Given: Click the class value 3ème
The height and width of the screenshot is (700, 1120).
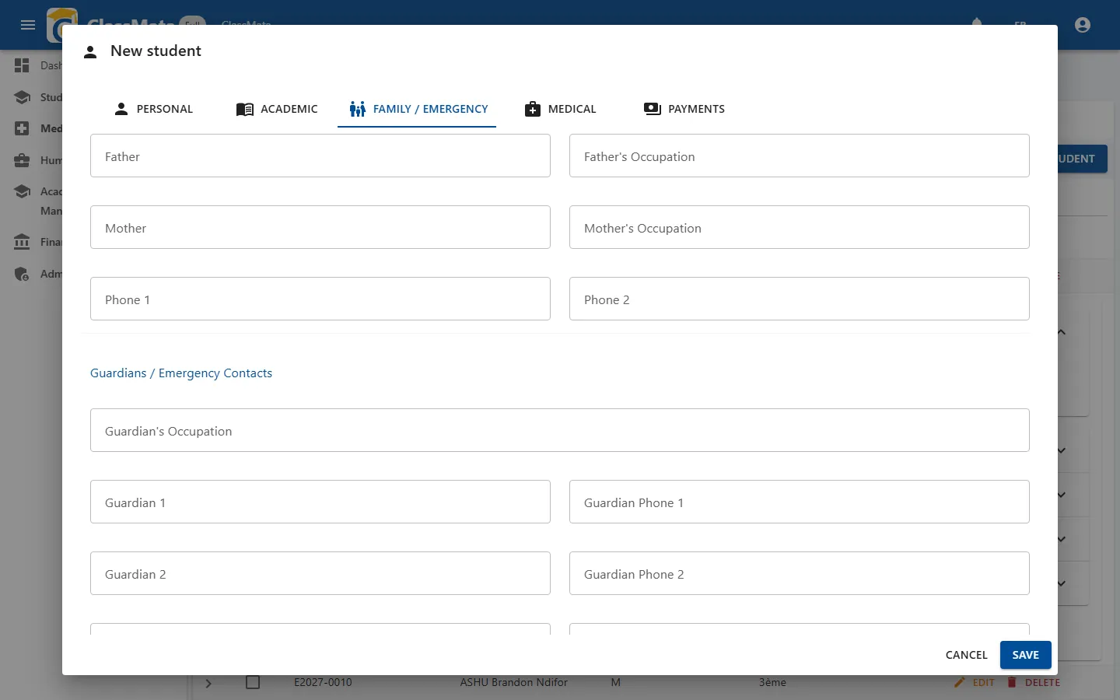Looking at the screenshot, I should point(772,682).
